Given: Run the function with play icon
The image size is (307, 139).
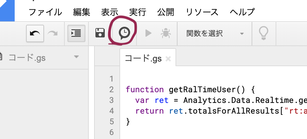Looking at the screenshot, I should tap(148, 33).
